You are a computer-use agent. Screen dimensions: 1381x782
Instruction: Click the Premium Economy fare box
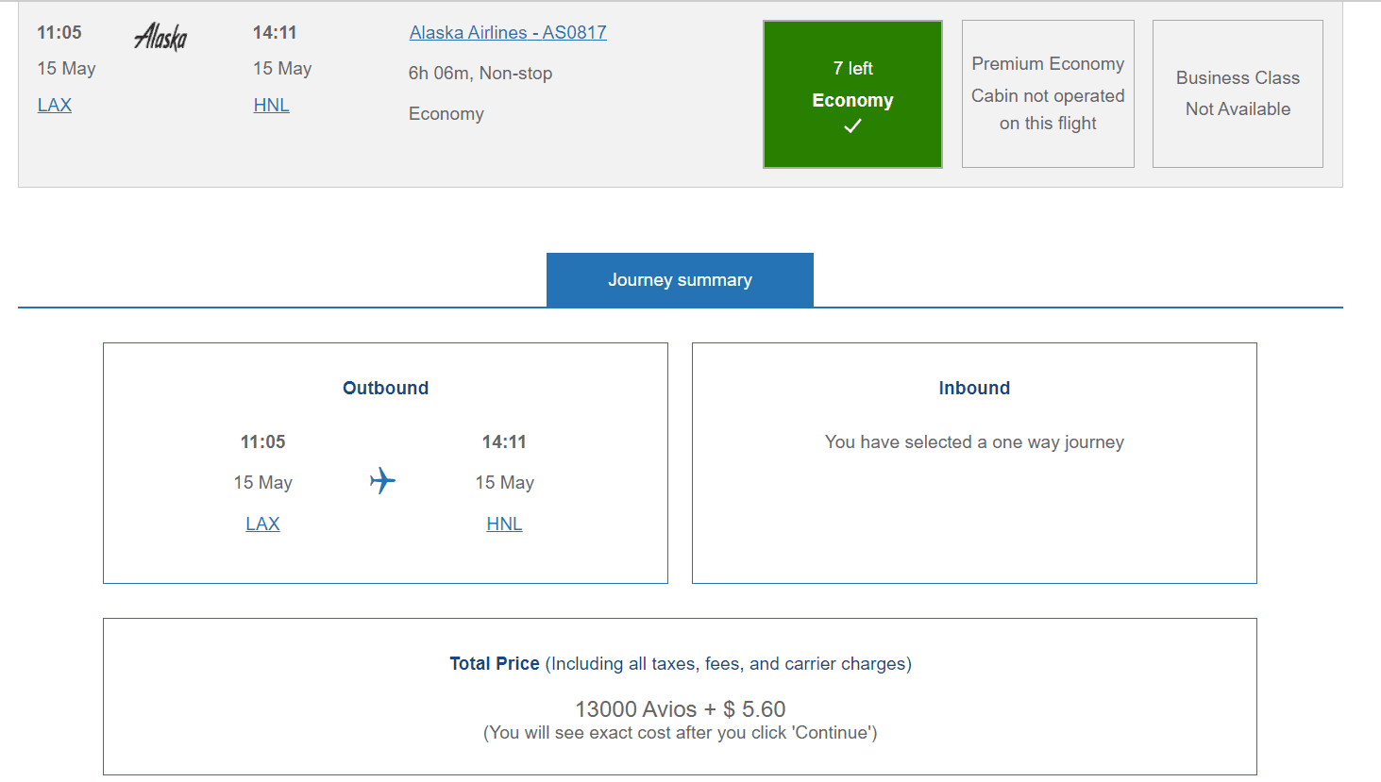[x=1048, y=93]
